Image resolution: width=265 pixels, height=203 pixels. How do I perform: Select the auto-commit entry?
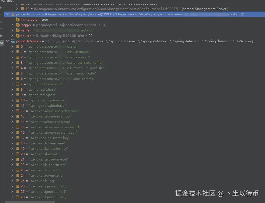click(58, 79)
